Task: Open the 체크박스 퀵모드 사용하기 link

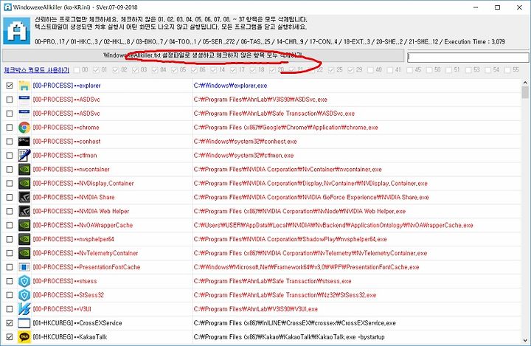Action: pos(37,70)
